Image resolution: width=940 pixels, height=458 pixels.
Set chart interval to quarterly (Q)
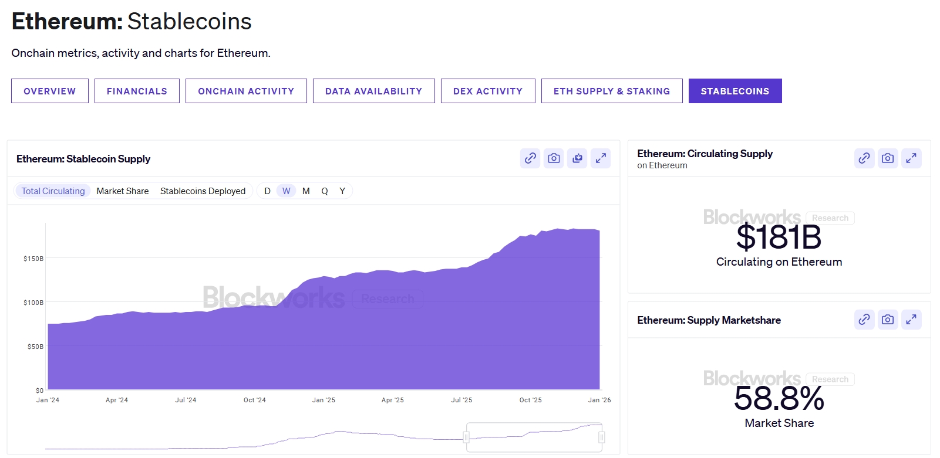coord(325,191)
